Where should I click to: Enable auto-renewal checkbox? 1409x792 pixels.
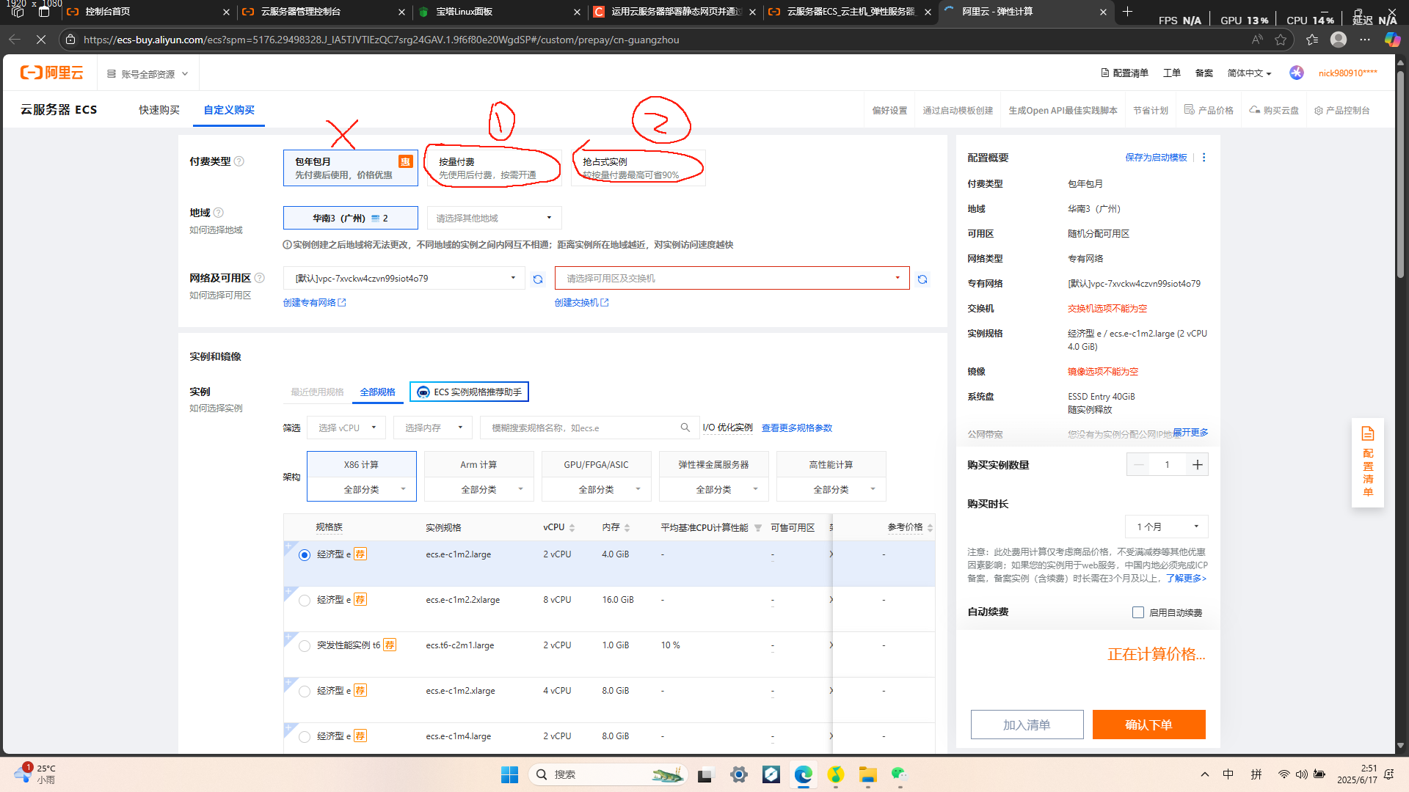coord(1138,612)
